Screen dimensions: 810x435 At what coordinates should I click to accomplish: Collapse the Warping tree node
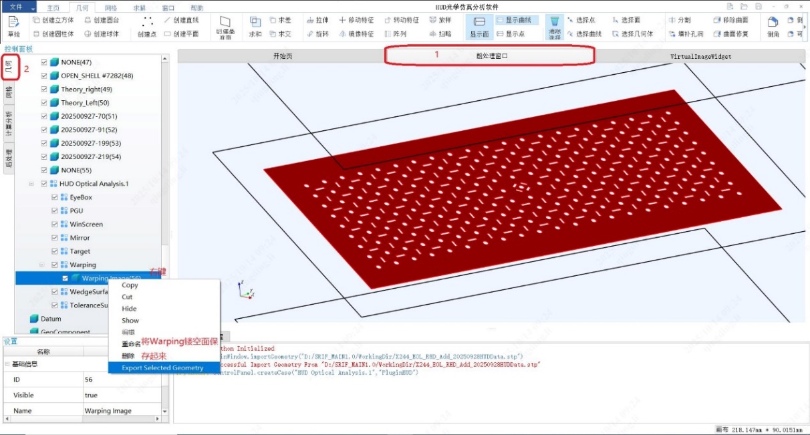tap(41, 265)
